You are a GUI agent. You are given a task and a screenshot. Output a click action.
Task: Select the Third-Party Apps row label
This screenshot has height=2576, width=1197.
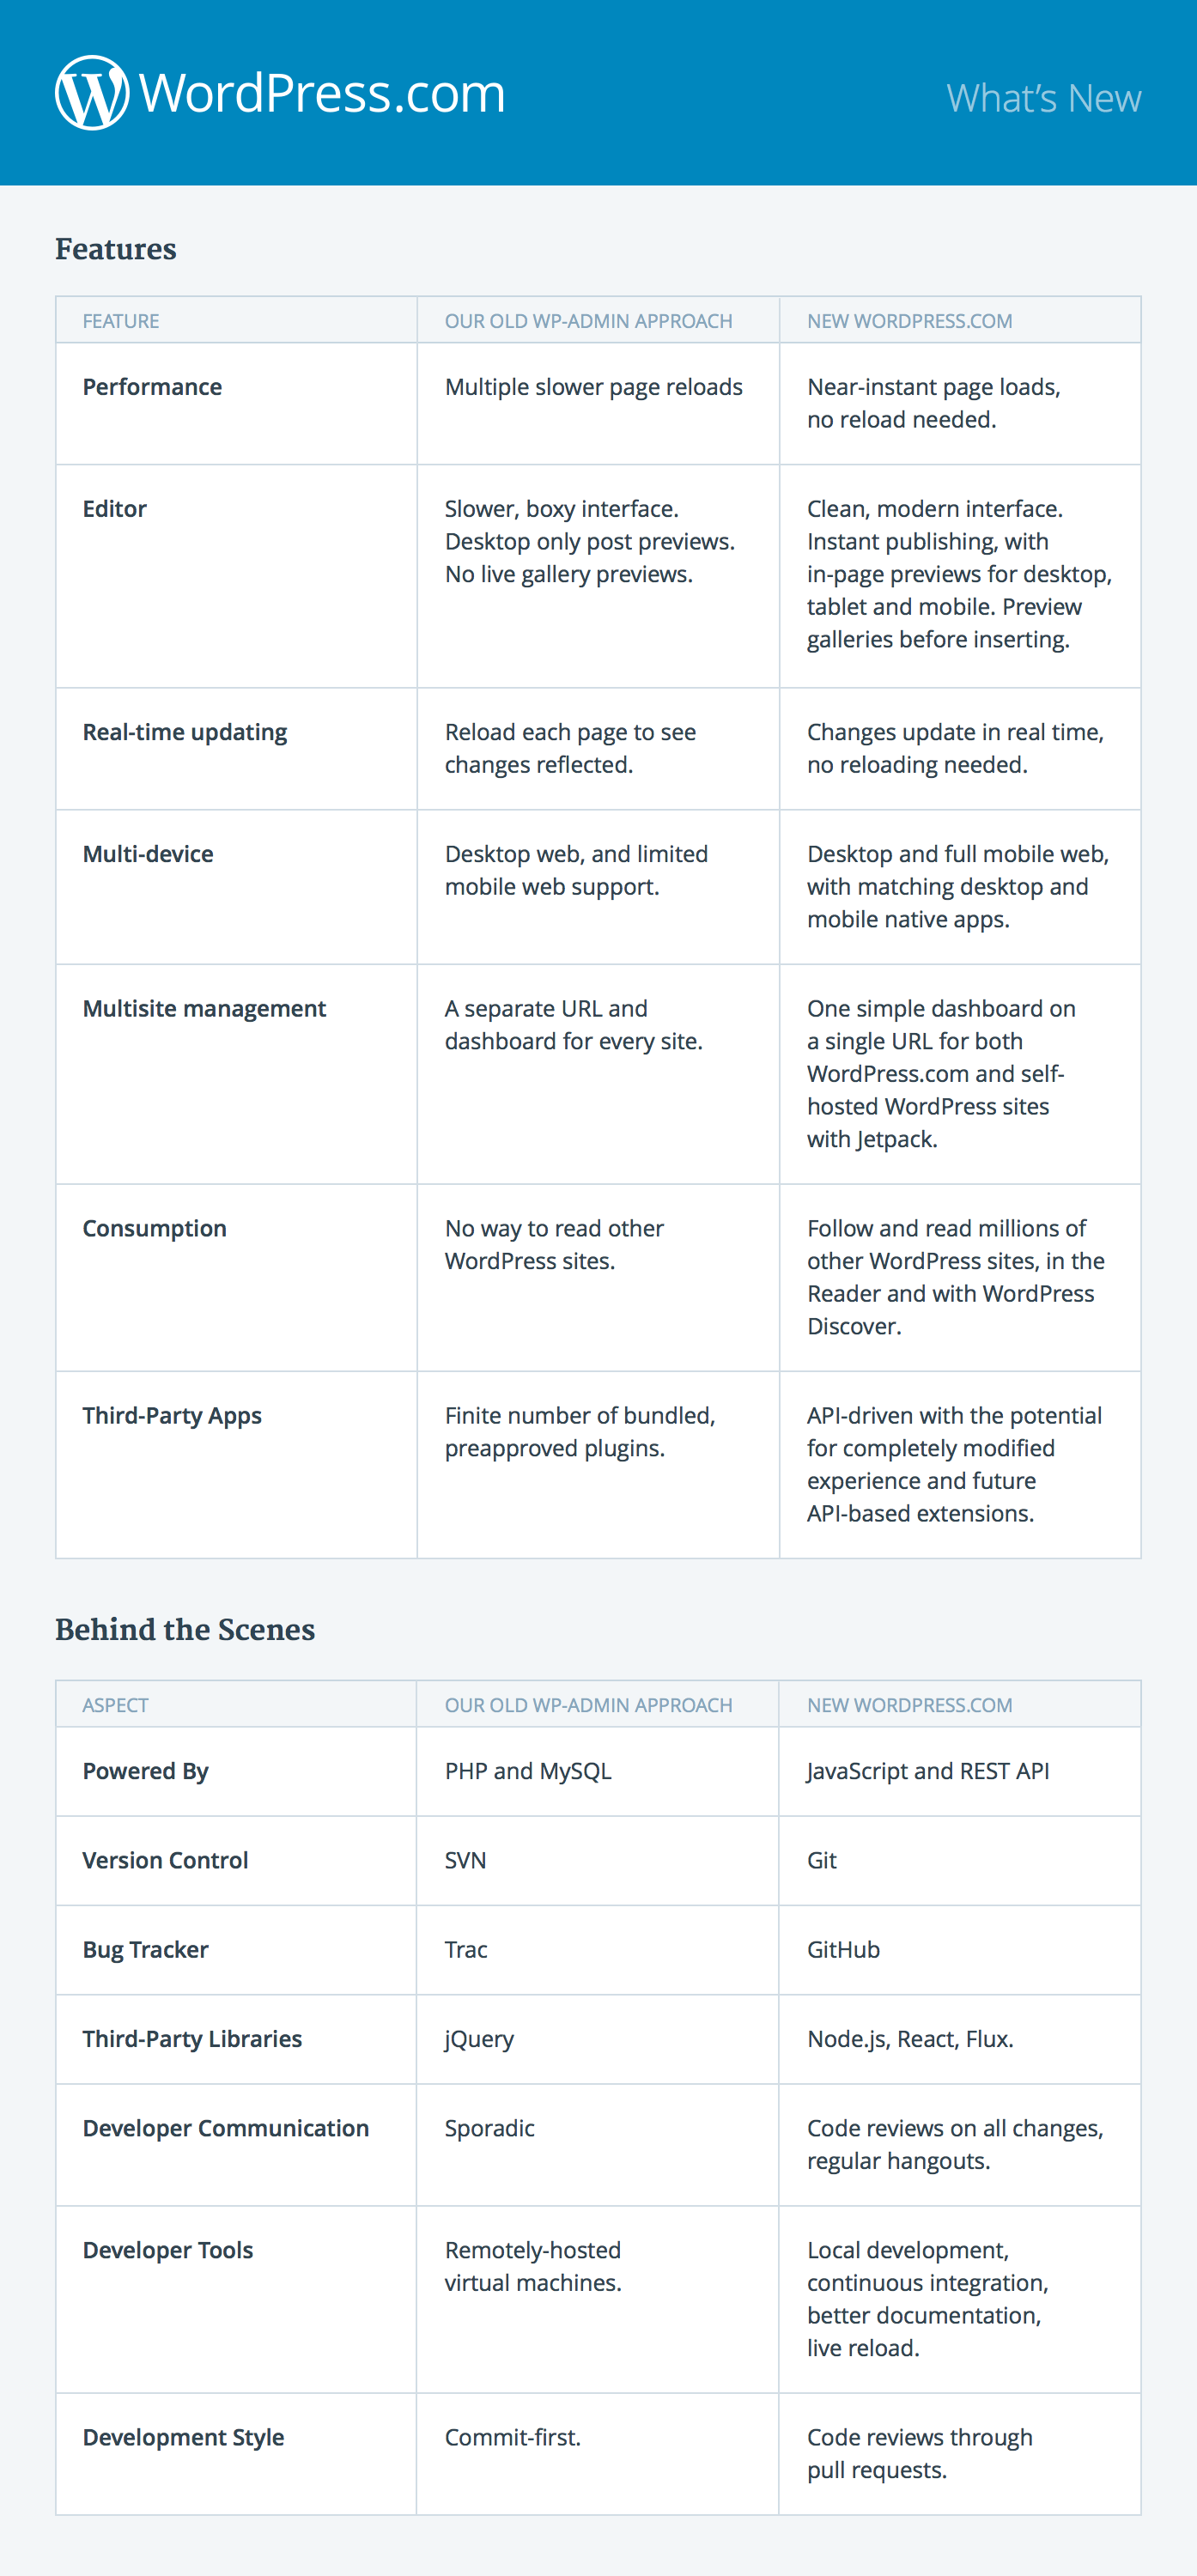pyautogui.click(x=172, y=1415)
